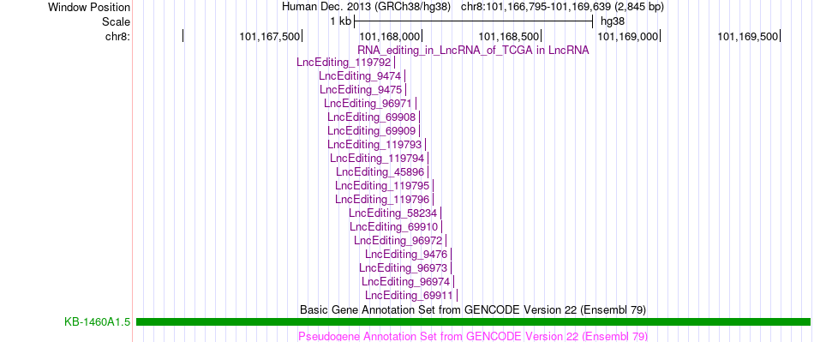Select the LncEditing_69908 item
Viewport: 814px width, 342px height.
(x=371, y=117)
